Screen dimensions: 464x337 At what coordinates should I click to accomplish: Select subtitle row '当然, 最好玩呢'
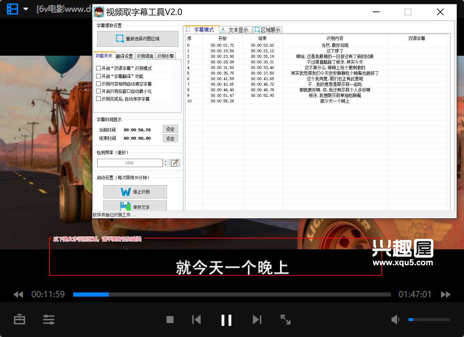click(316, 45)
